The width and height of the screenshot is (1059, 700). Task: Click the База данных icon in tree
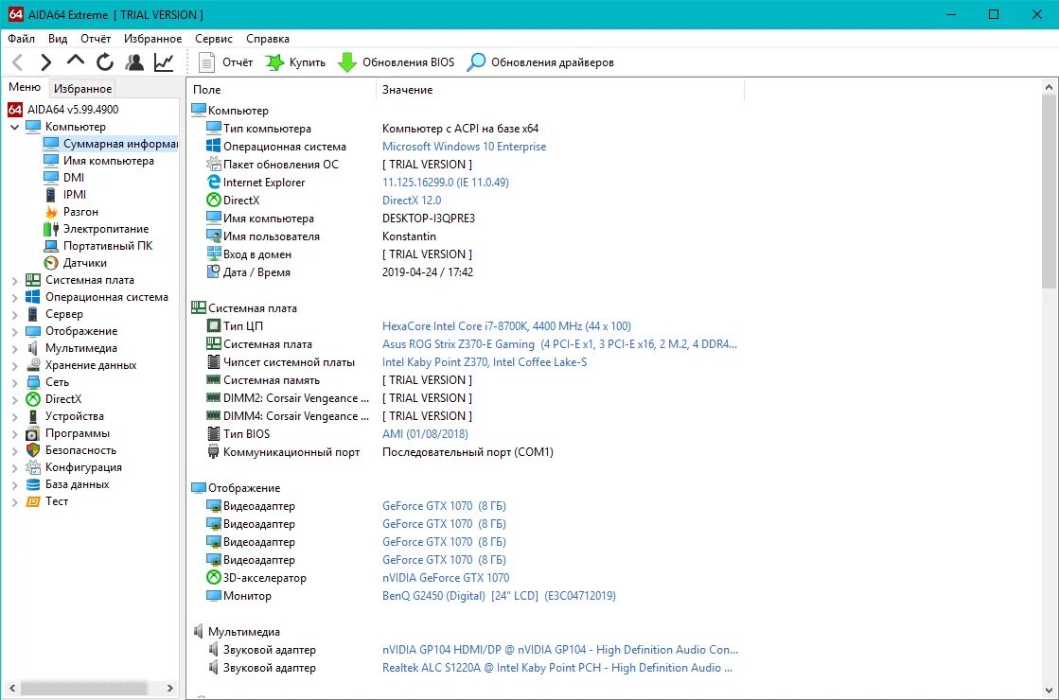32,484
